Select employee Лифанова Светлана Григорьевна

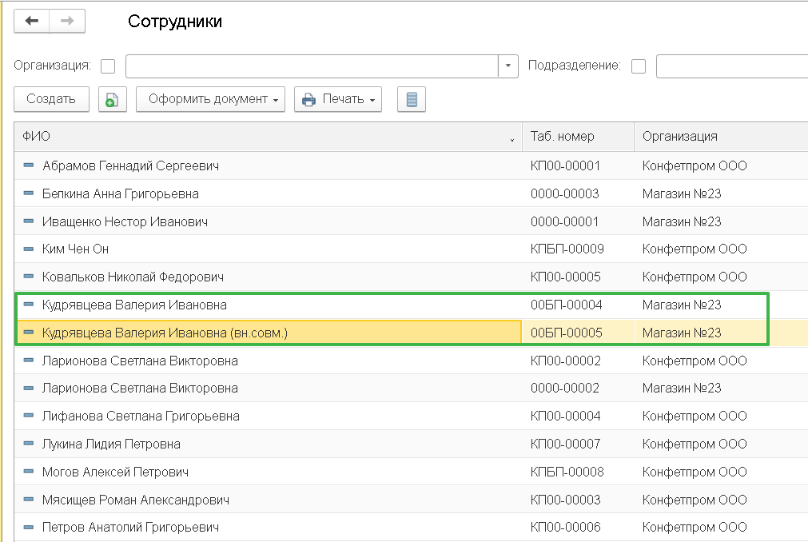141,416
